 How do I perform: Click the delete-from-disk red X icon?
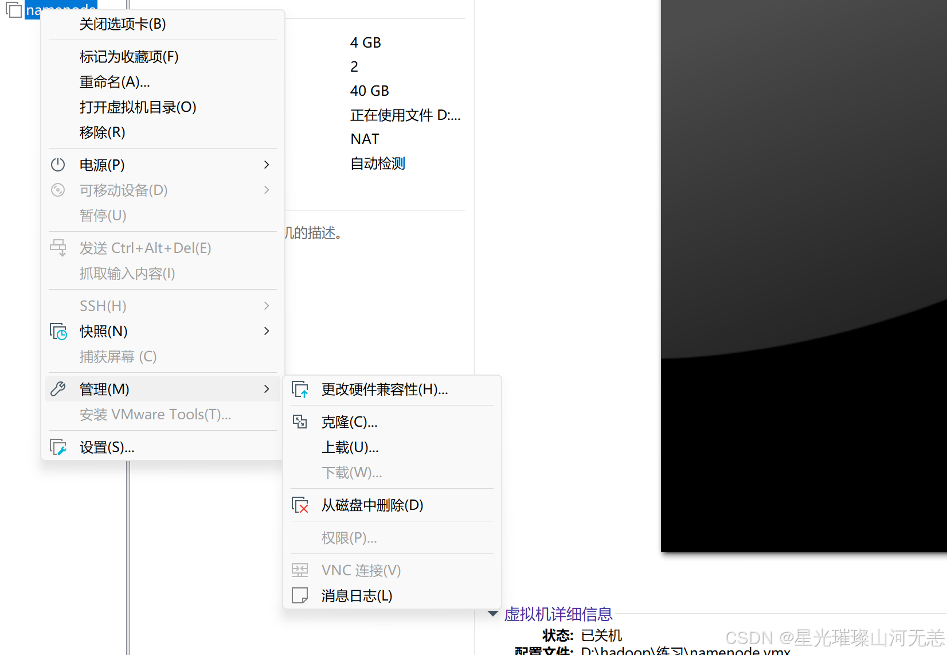pyautogui.click(x=300, y=505)
